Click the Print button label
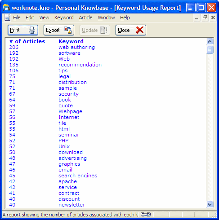Image resolution: width=219 pixels, height=220 pixels. click(x=15, y=30)
